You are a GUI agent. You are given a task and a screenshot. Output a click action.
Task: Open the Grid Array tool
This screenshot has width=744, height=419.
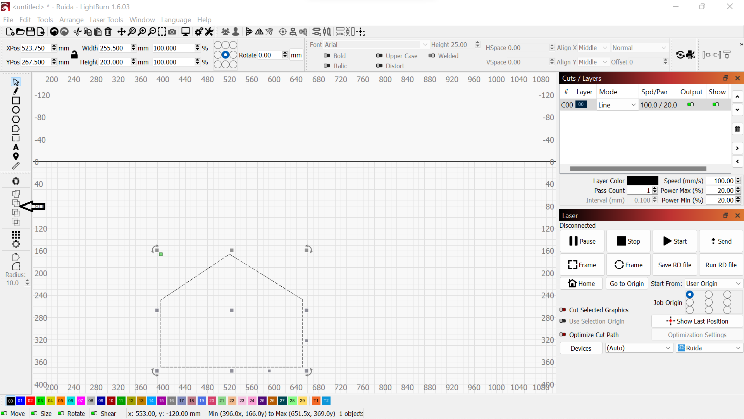[x=15, y=235]
